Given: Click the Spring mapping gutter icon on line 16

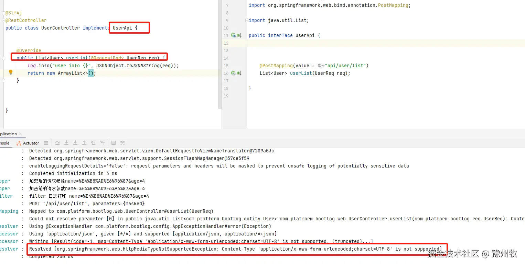Looking at the screenshot, I should pos(233,73).
